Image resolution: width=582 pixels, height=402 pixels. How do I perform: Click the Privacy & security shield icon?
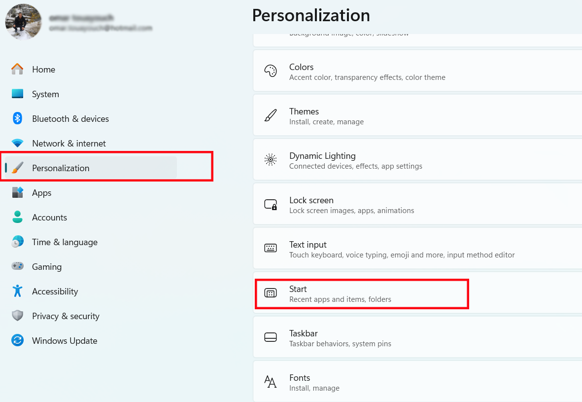[x=17, y=316]
